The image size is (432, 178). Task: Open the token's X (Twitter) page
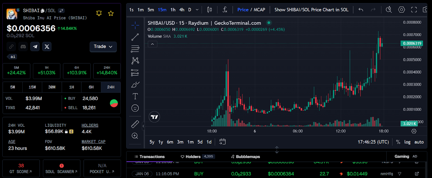tap(47, 47)
